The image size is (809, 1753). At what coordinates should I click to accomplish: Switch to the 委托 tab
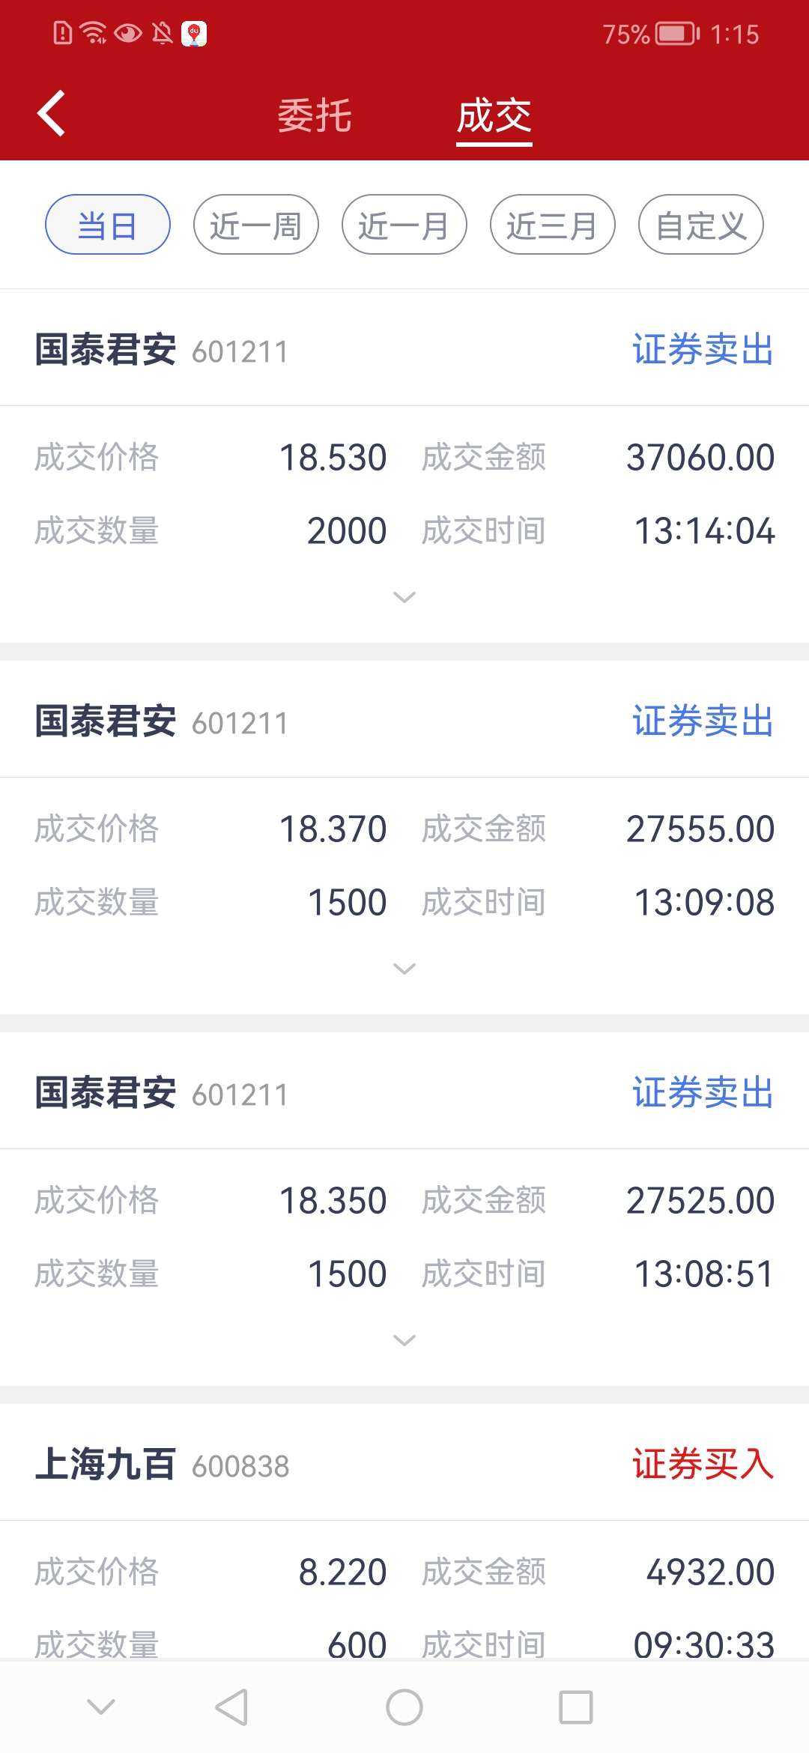pyautogui.click(x=315, y=116)
